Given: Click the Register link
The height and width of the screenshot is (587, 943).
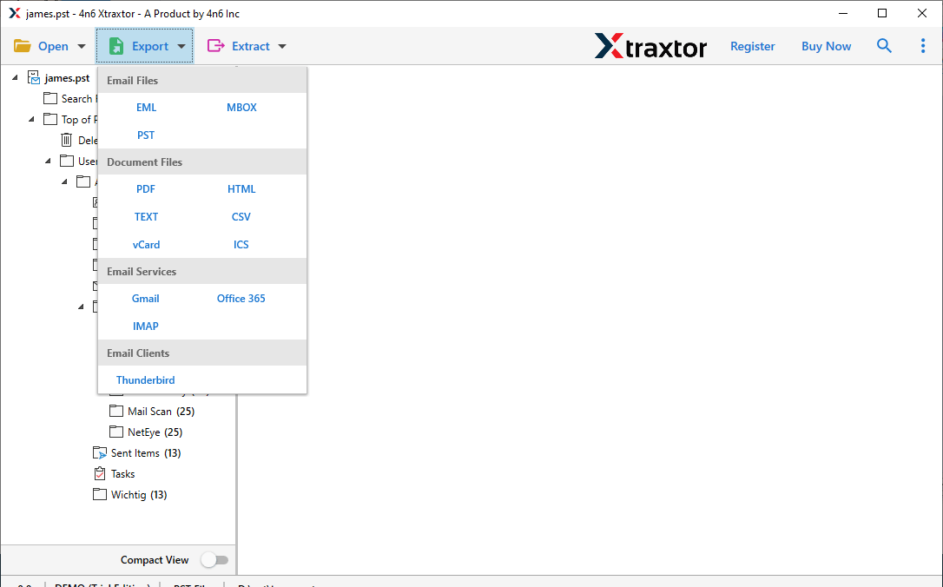Looking at the screenshot, I should (752, 46).
